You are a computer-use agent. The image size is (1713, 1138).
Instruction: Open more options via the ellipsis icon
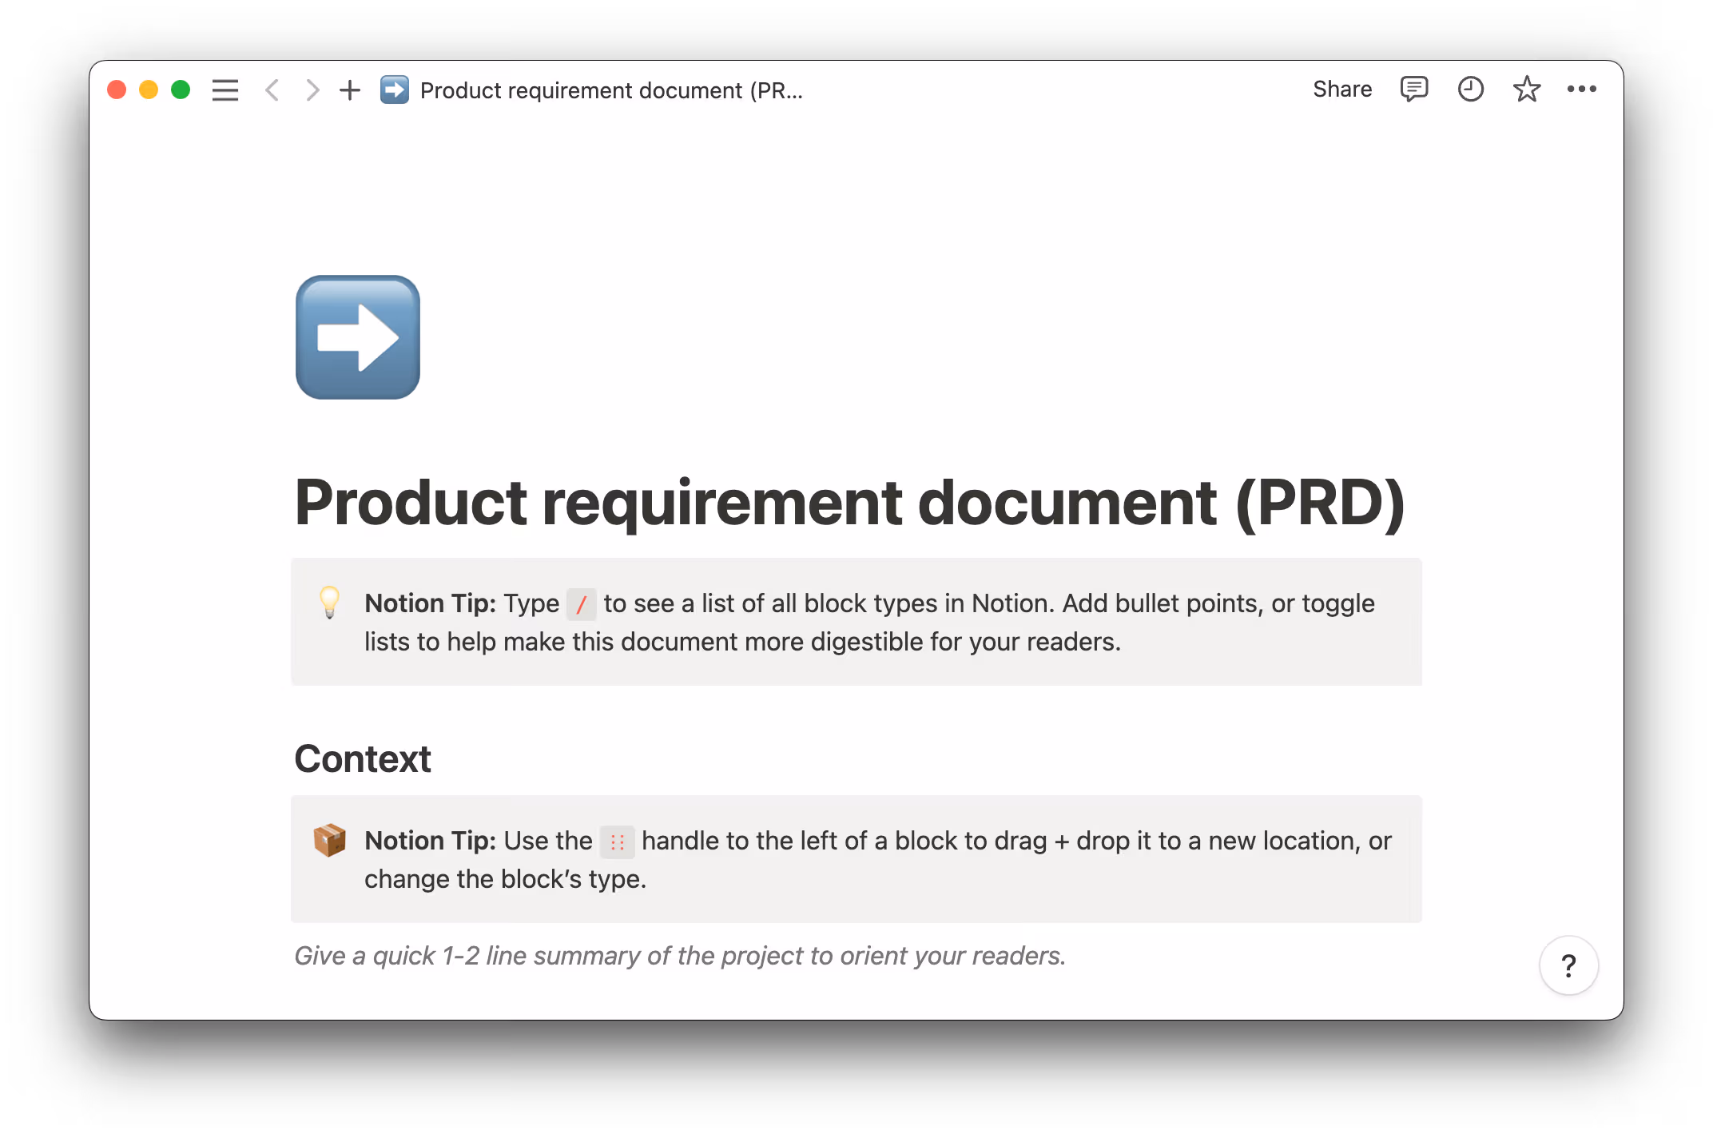pyautogui.click(x=1582, y=89)
